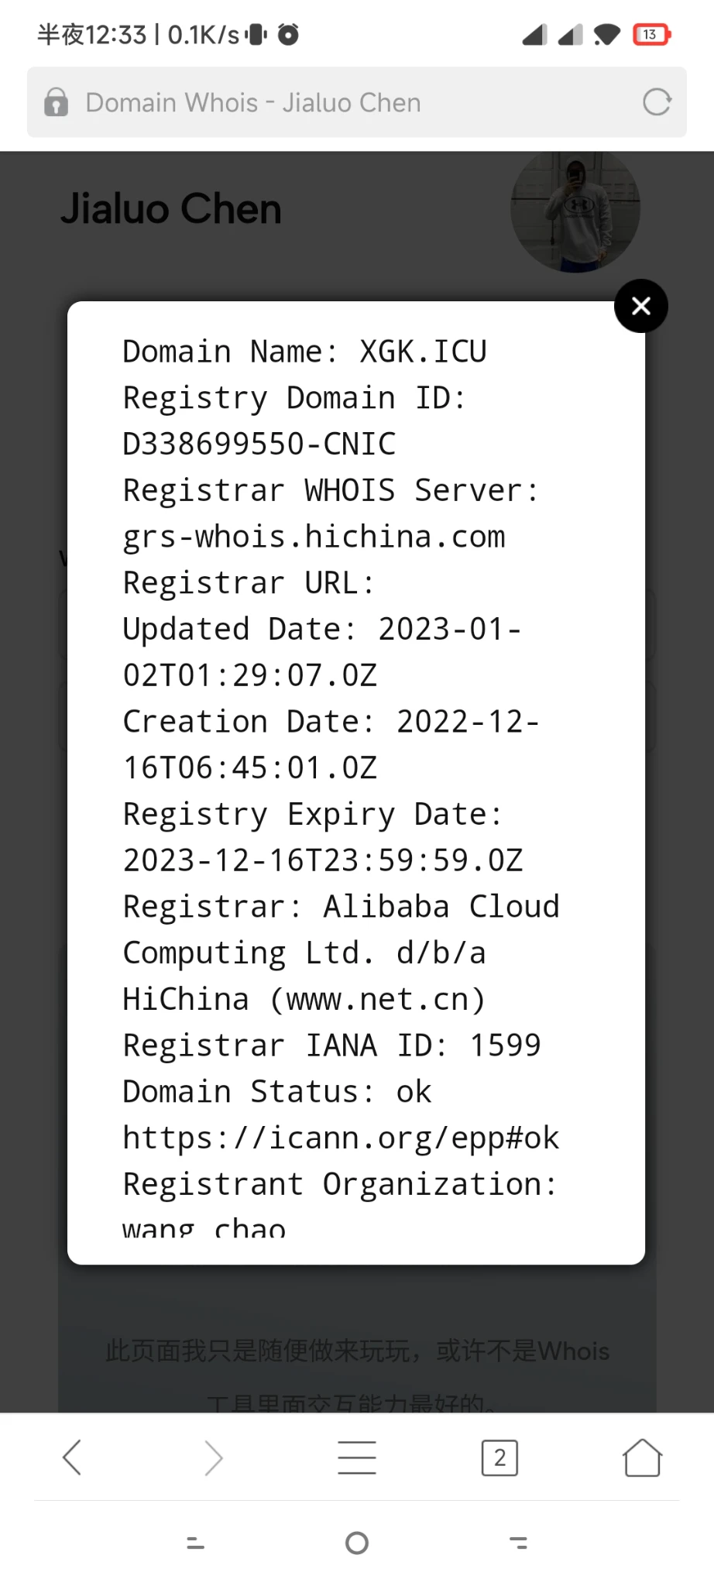This screenshot has width=714, height=1586.
Task: Click the Jialuo Chen site title
Action: point(171,209)
